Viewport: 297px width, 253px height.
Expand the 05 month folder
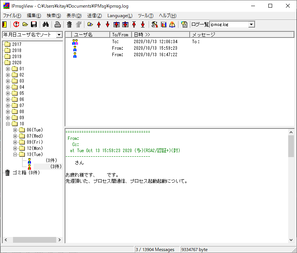tap(8, 93)
